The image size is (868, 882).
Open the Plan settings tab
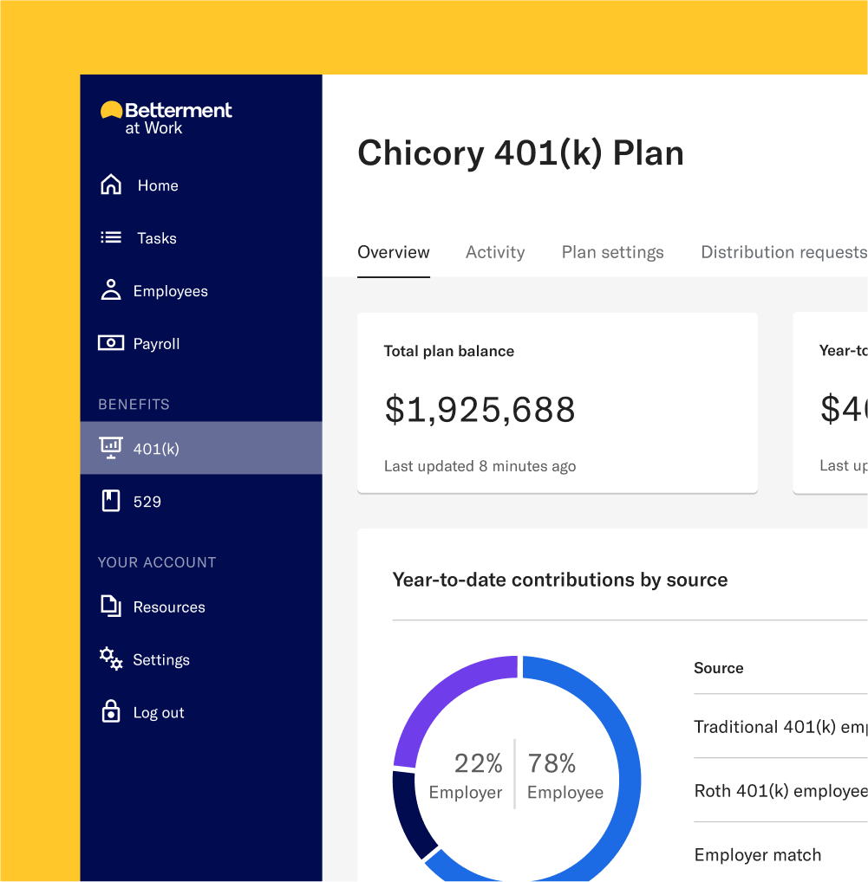point(612,252)
